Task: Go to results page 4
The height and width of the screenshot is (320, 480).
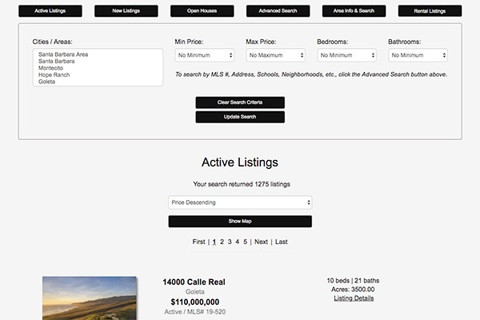Action: click(x=238, y=242)
